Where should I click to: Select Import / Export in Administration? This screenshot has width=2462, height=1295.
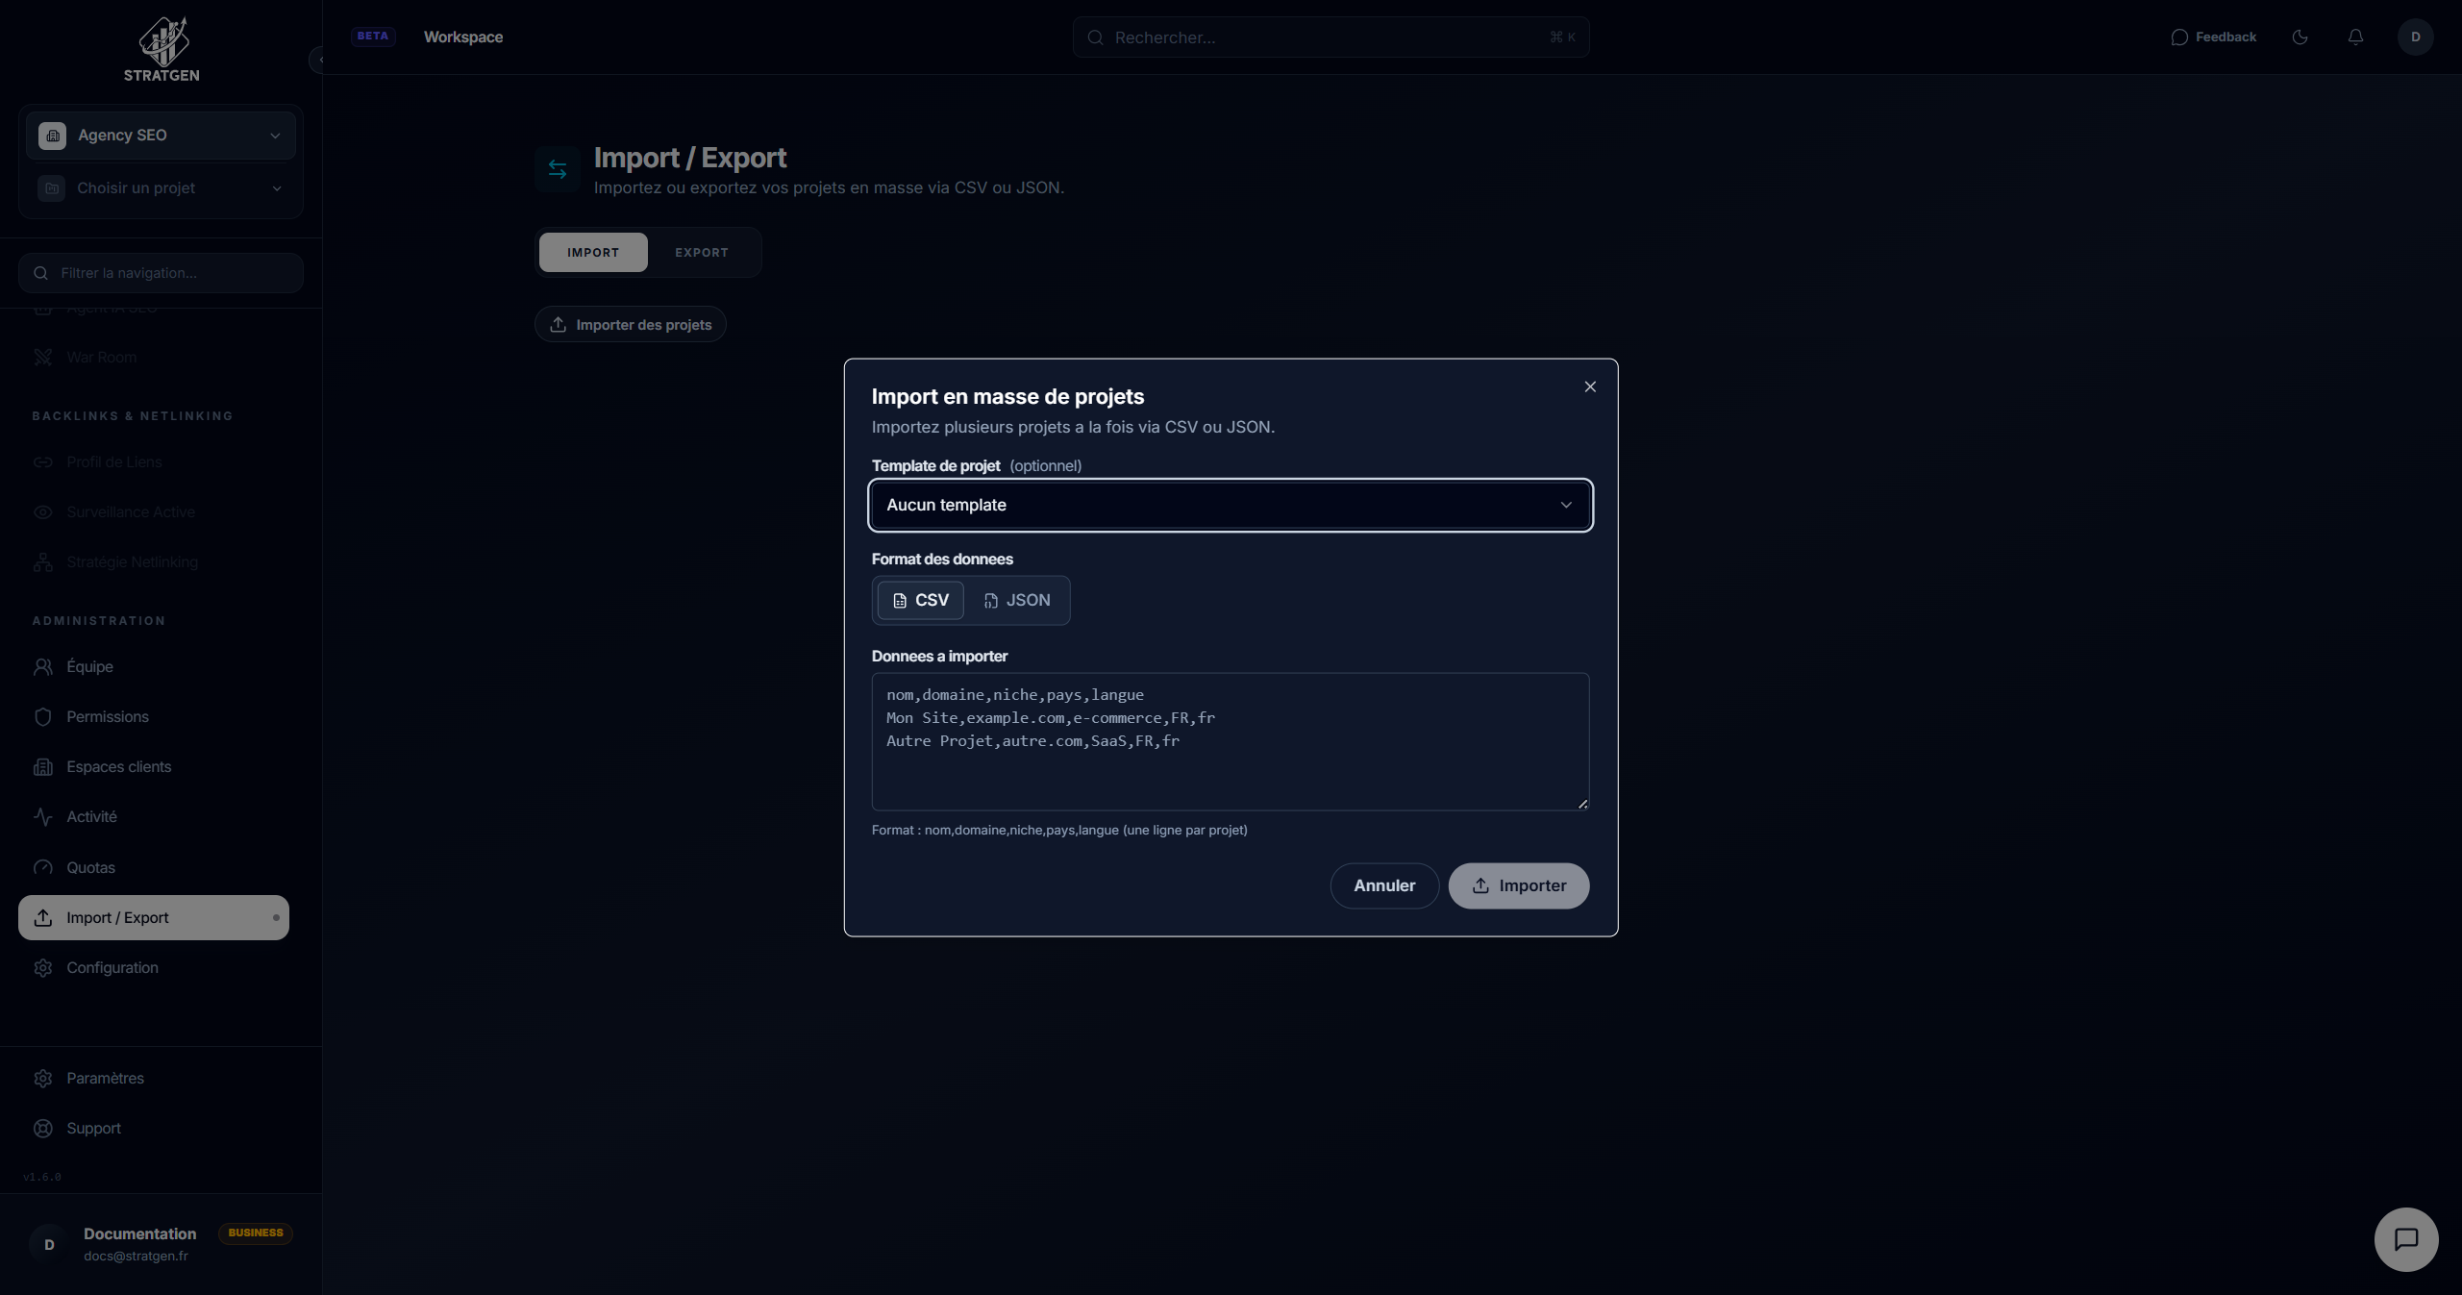117,917
